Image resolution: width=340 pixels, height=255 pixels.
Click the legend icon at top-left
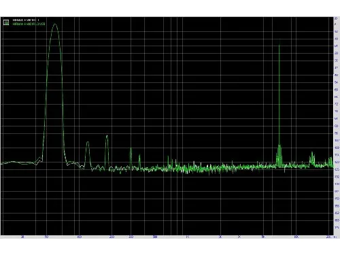[x=6, y=22]
